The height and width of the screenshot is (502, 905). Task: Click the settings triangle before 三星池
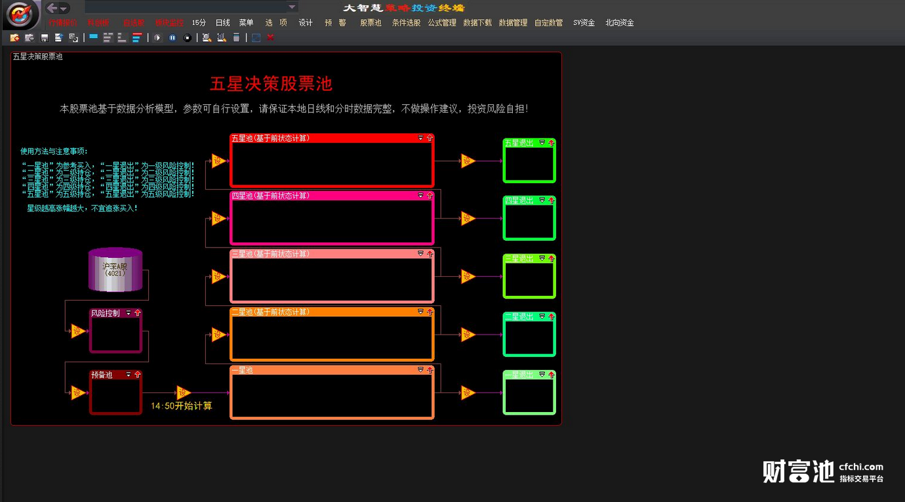[x=218, y=277]
